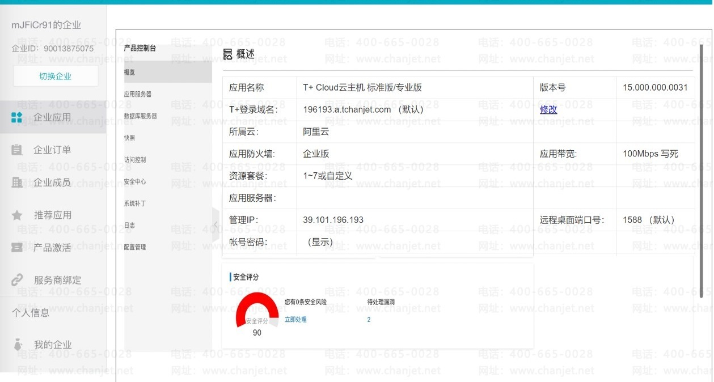Click the 推荐应用 star icon
Screen dimensions: 714x382
pyautogui.click(x=17, y=215)
